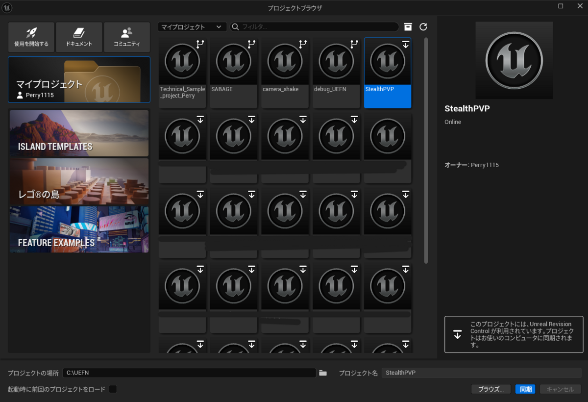Screen dimensions: 588x402
Task: Select the ISLAND TEMPLATES category
Action: pyautogui.click(x=79, y=133)
